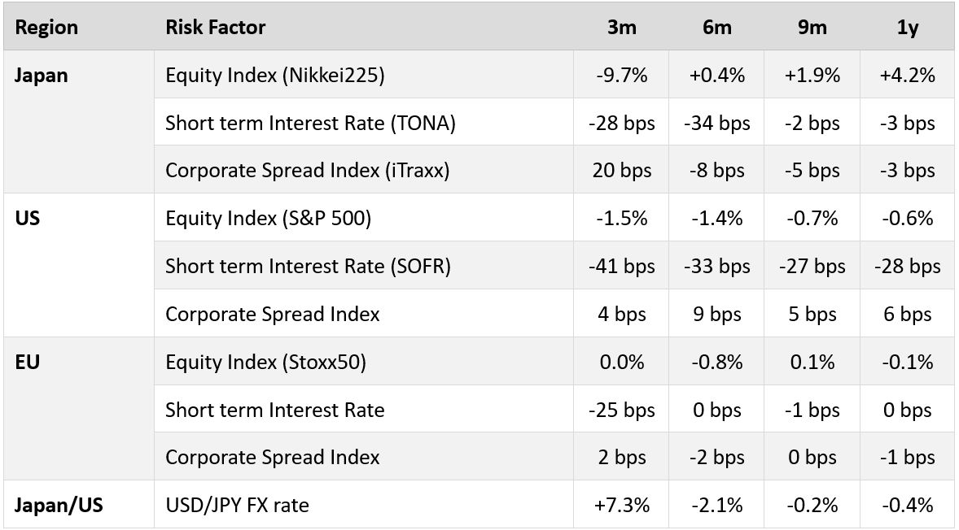Screen dimensions: 959x530
Task: Select the 6m column header
Action: coord(716,28)
